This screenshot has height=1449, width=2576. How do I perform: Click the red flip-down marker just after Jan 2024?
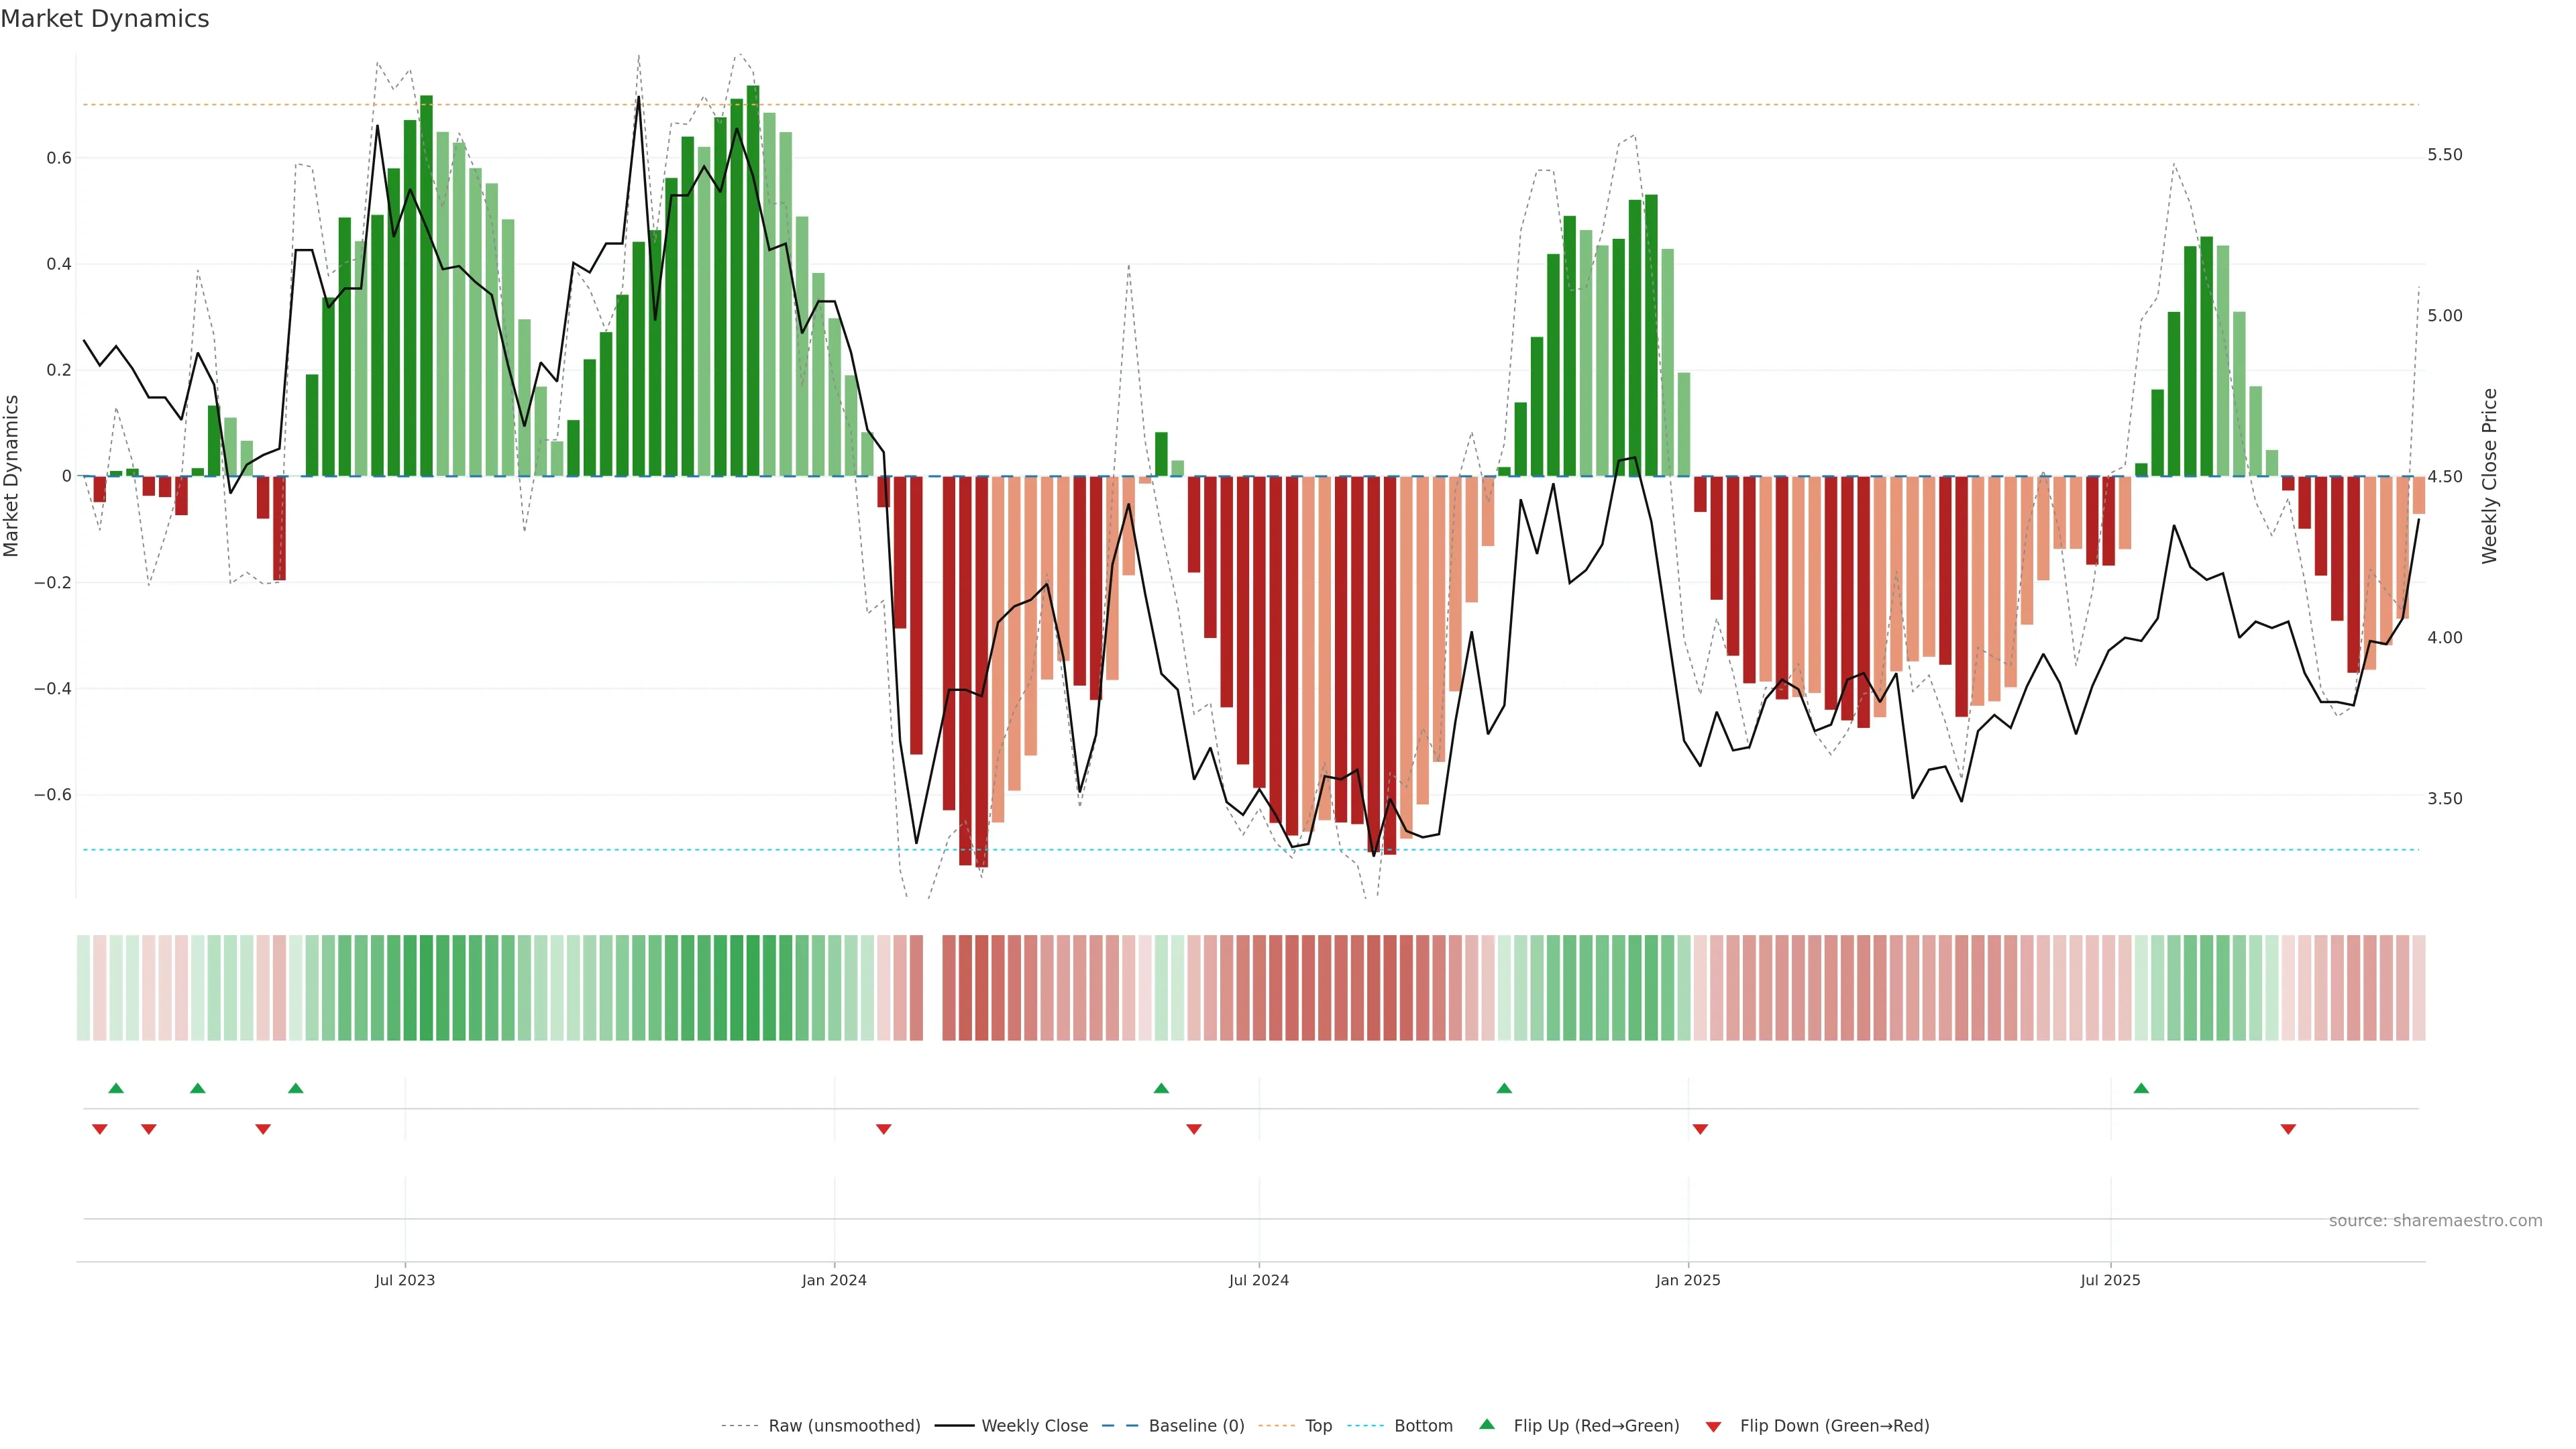tap(883, 1129)
